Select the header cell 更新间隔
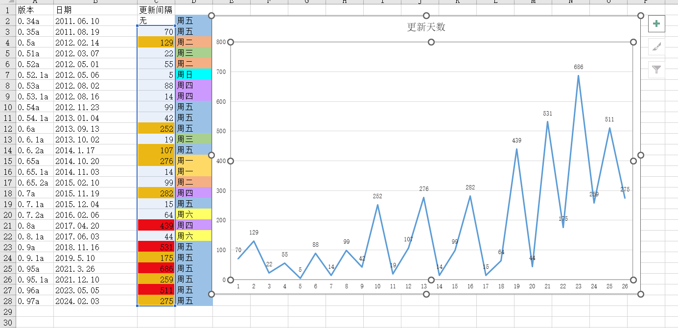The width and height of the screenshot is (678, 328). 156,10
